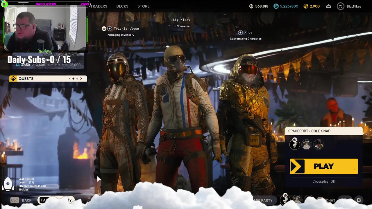Go to previous quest page arrow

[70, 78]
